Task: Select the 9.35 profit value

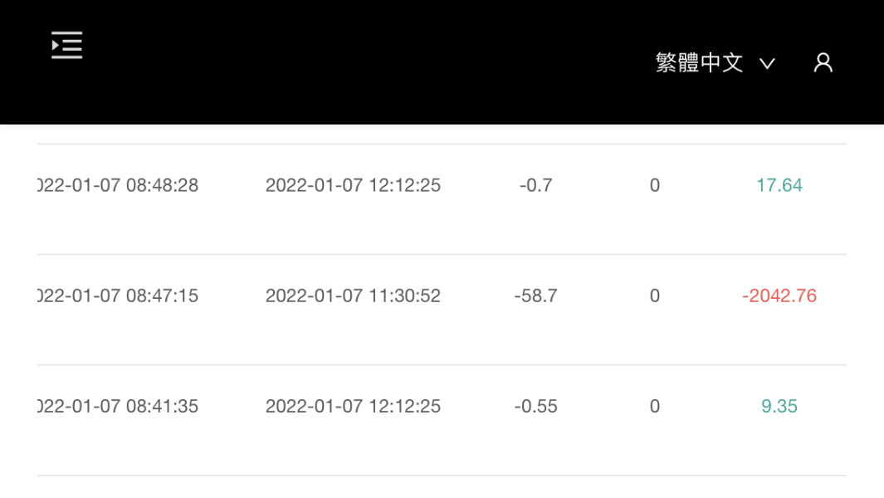Action: pyautogui.click(x=779, y=406)
